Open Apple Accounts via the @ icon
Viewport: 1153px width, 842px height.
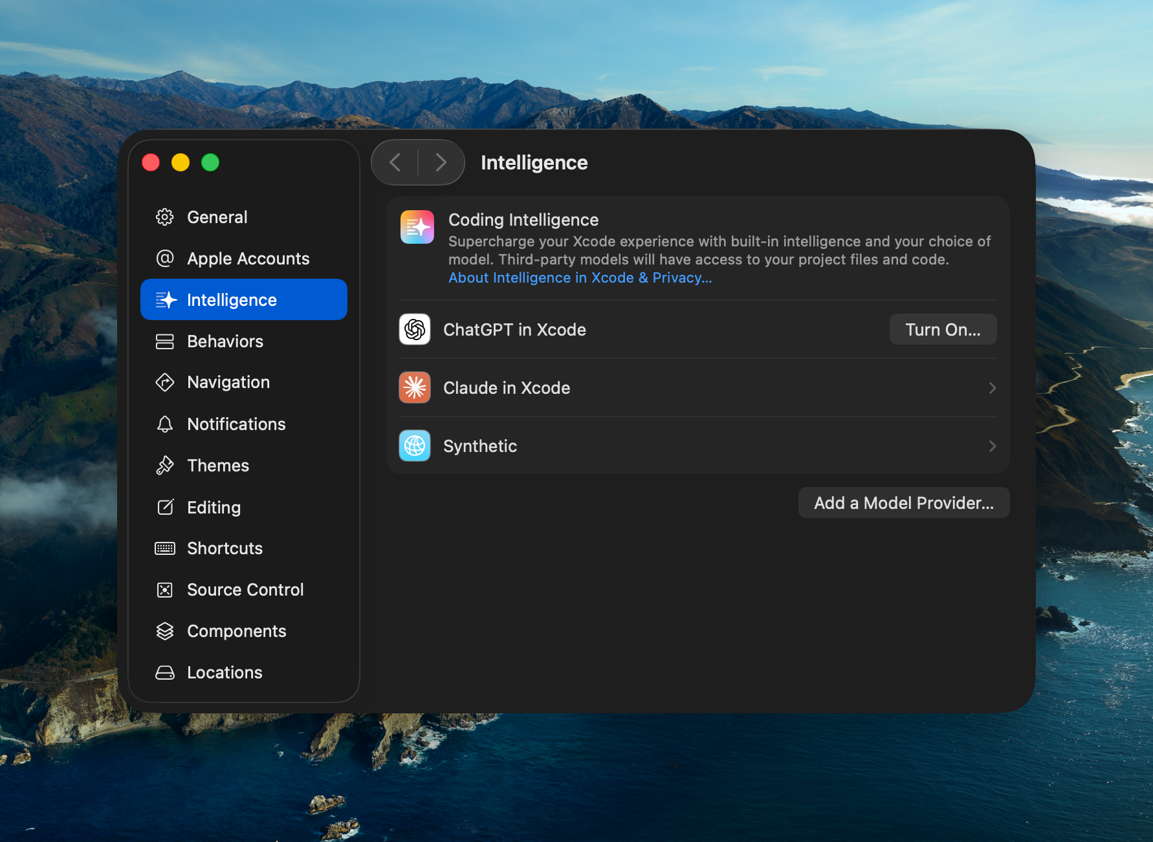pos(166,258)
